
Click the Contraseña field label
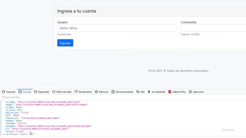click(188, 22)
